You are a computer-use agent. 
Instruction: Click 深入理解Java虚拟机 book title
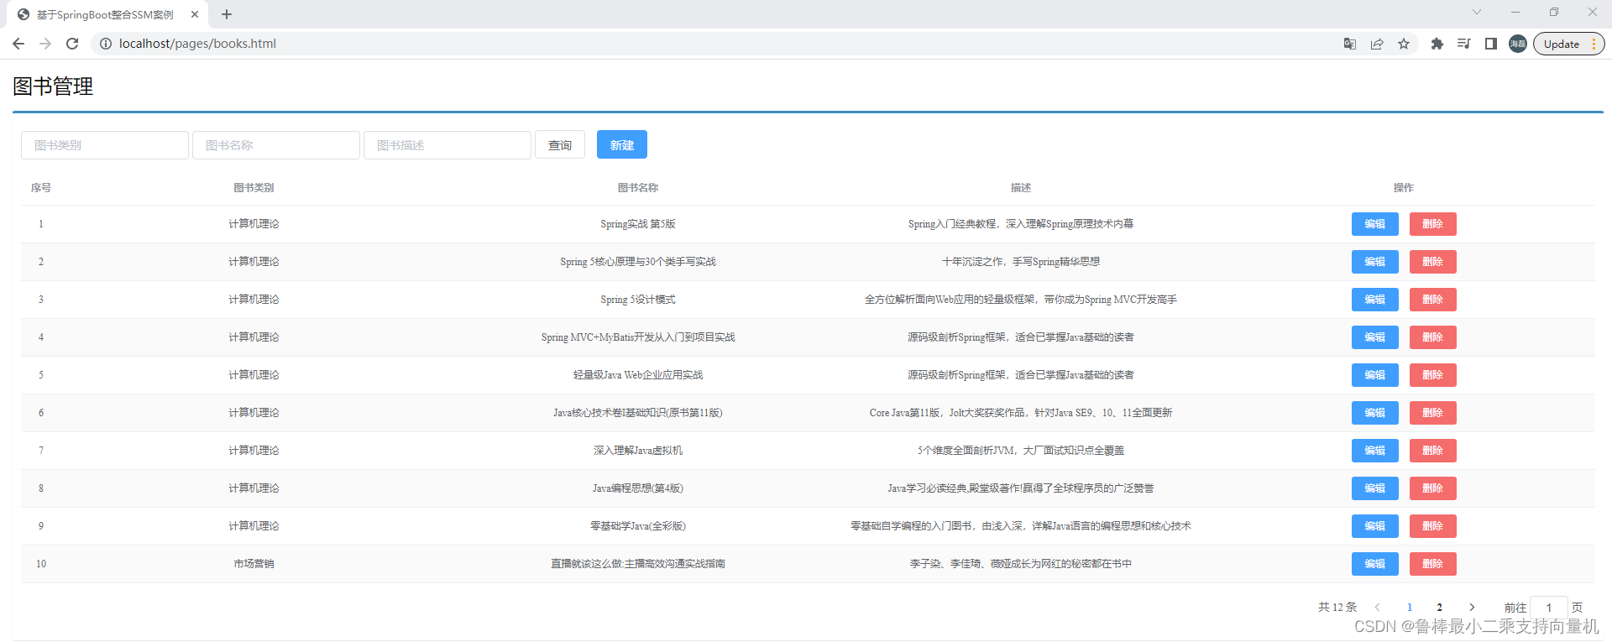click(638, 451)
